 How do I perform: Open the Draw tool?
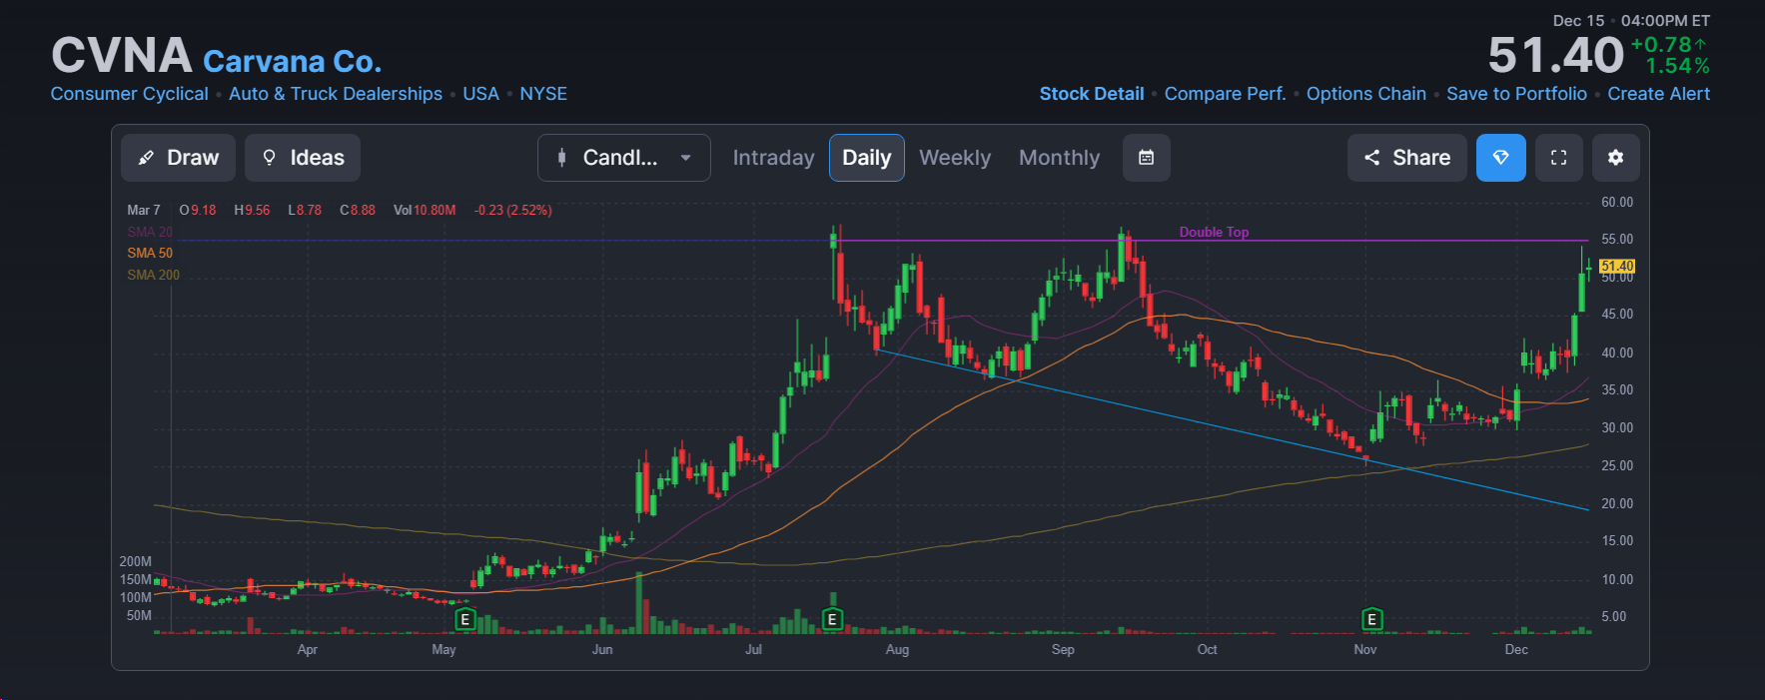(178, 158)
